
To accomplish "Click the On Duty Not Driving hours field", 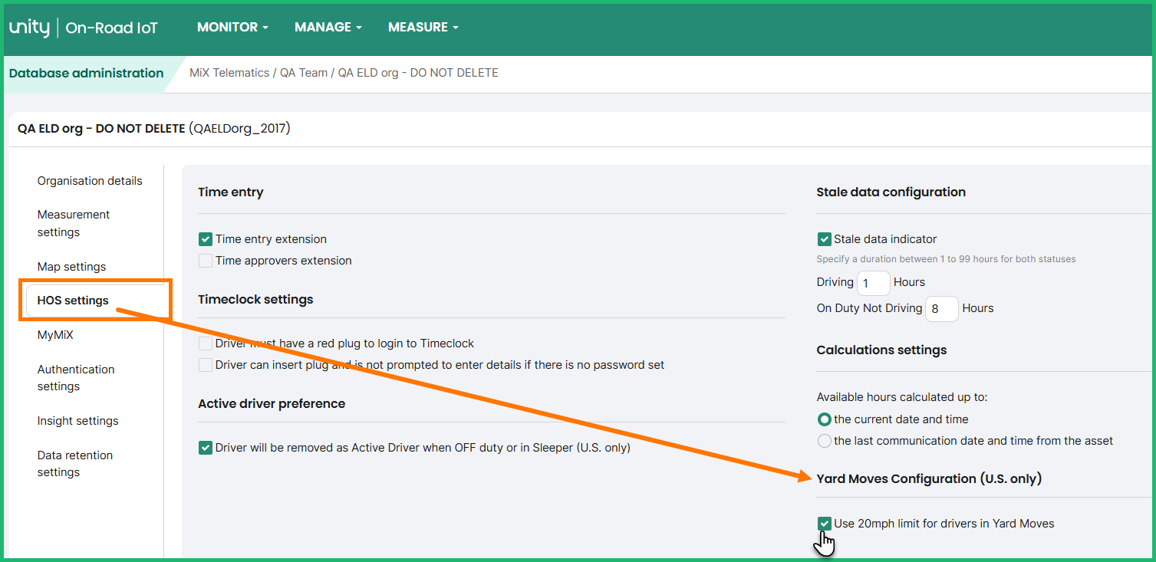I will [x=941, y=309].
